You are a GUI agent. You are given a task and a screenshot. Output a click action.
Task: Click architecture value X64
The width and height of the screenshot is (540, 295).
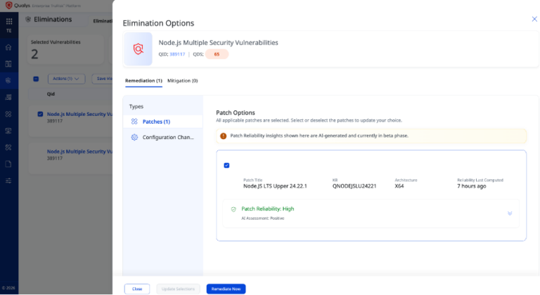[x=399, y=186]
